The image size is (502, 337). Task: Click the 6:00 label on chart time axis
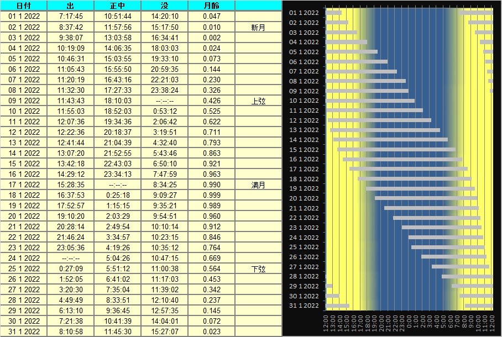pyautogui.click(x=451, y=323)
